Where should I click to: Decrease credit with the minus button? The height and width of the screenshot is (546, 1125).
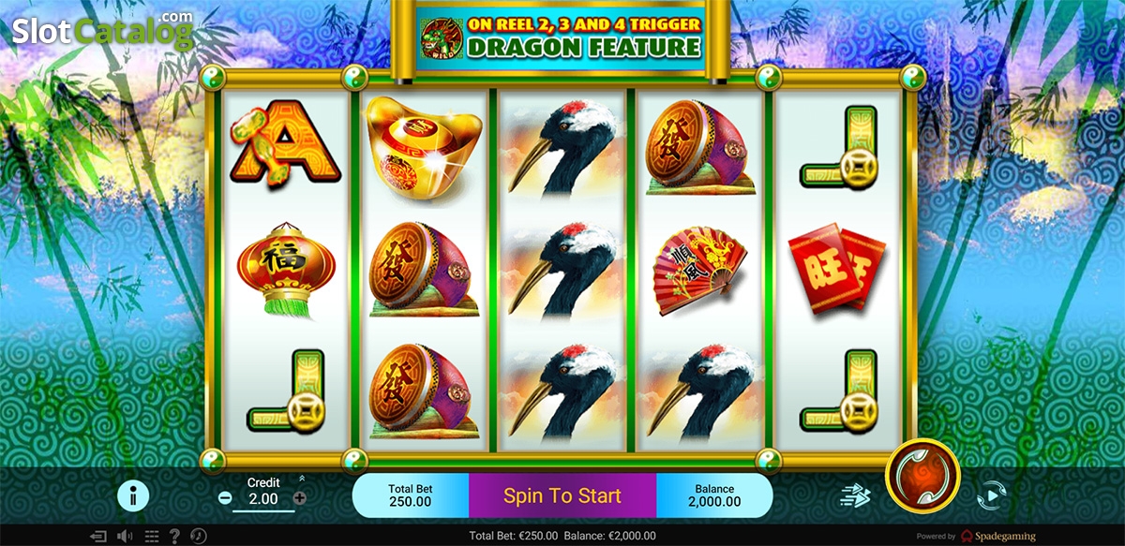(x=225, y=499)
